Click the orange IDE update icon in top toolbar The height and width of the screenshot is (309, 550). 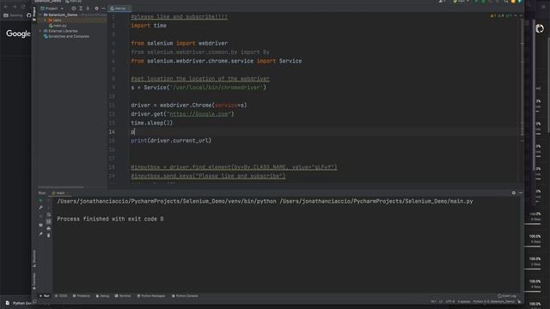click(513, 2)
